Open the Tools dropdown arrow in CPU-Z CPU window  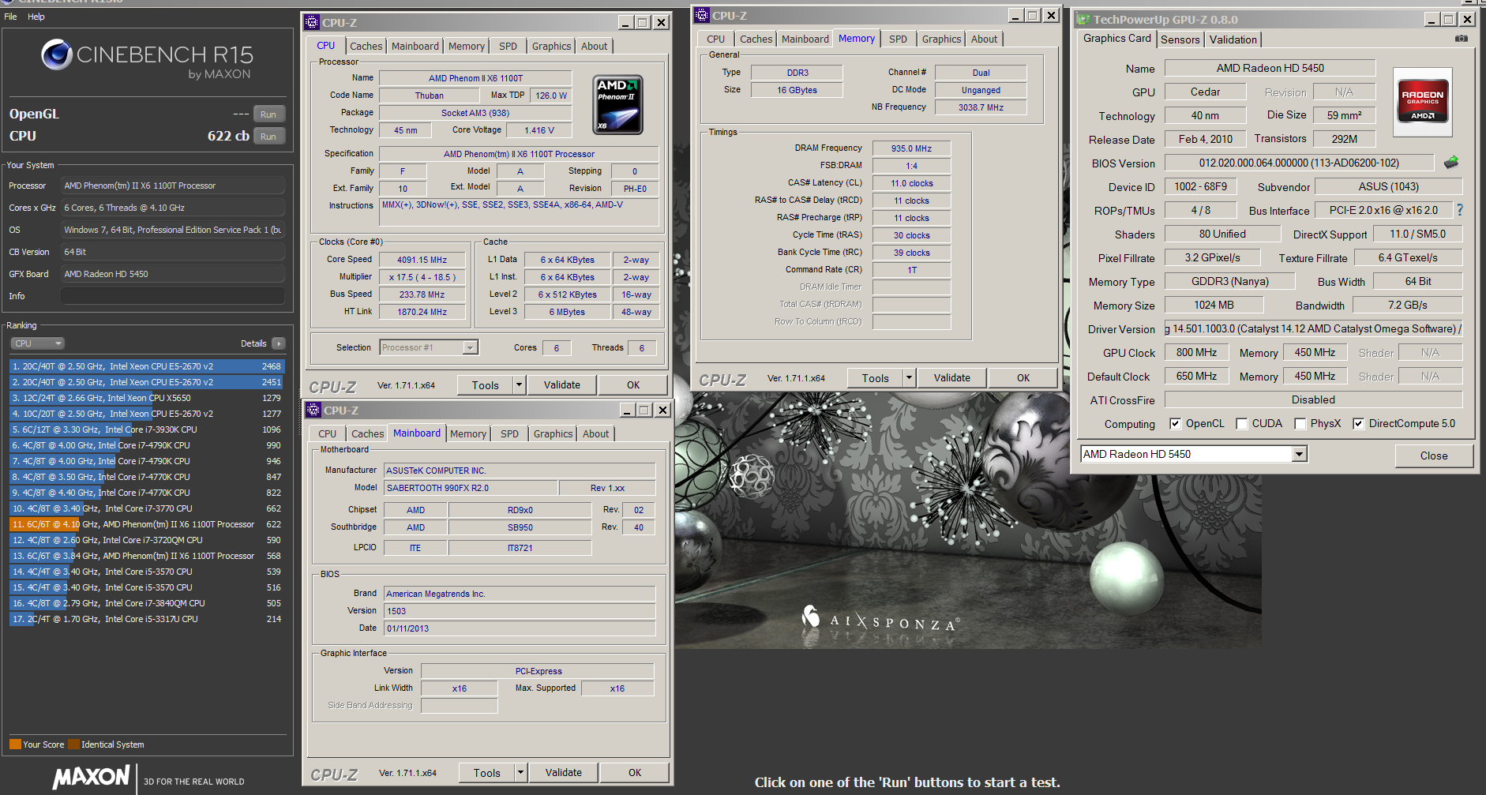click(x=520, y=385)
